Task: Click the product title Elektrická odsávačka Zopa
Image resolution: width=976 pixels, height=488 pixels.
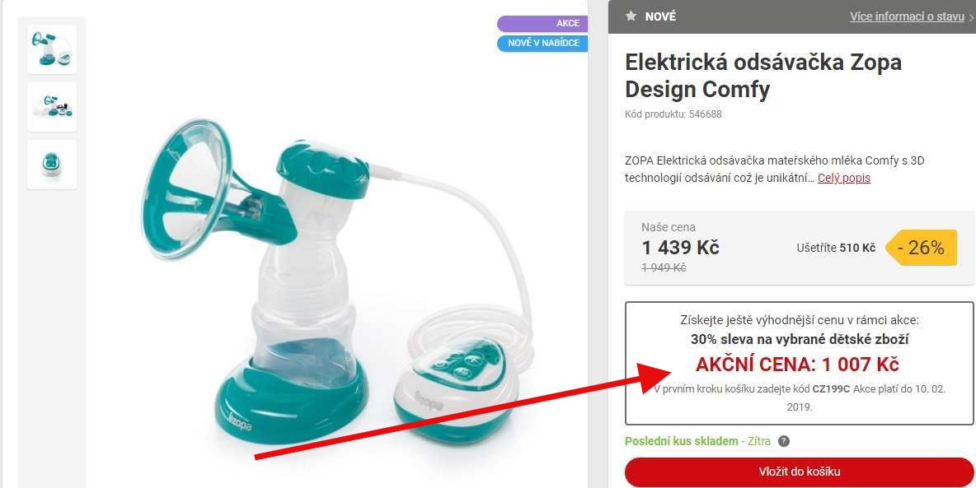Action: tap(763, 76)
